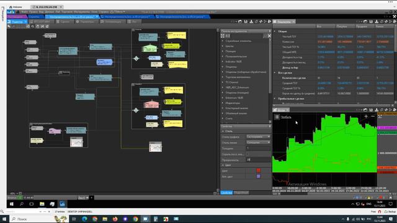Viewport: 397px width, 223px height.
Task: Open the Справка menu
Action: [104, 12]
